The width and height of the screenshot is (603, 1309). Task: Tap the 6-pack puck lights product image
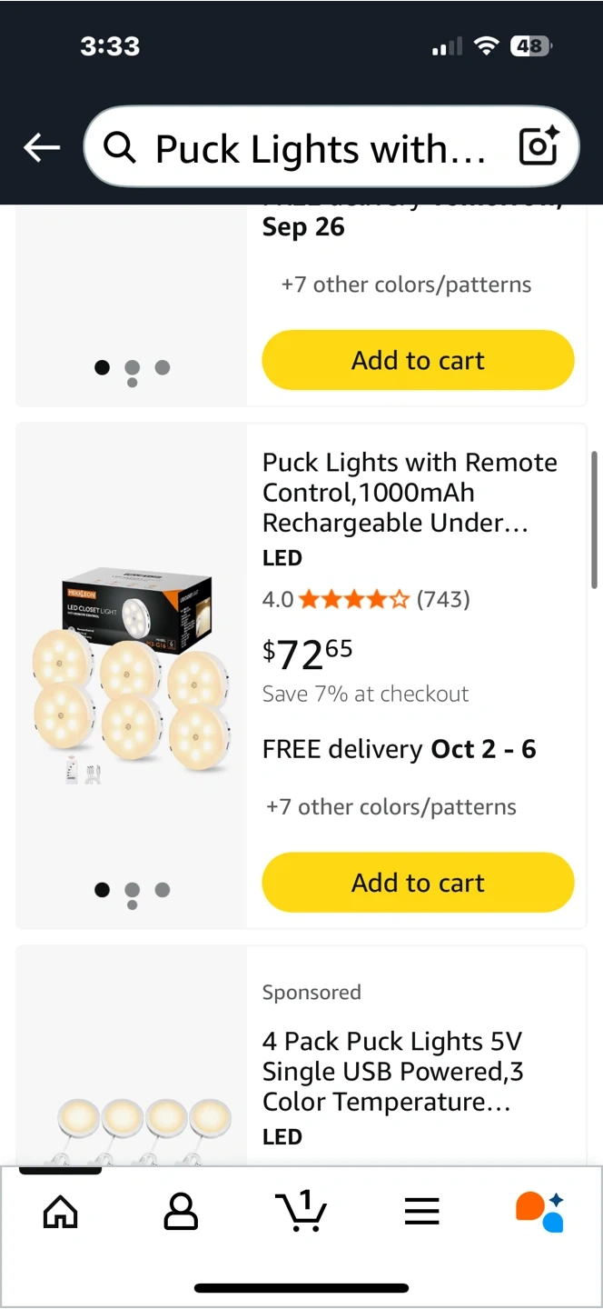(x=132, y=674)
